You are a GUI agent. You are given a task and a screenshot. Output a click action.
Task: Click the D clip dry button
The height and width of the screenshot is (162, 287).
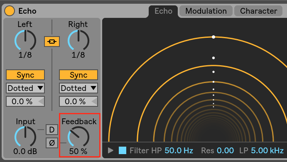click(52, 130)
